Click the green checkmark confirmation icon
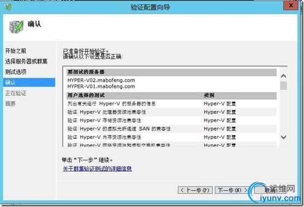 (x=16, y=27)
